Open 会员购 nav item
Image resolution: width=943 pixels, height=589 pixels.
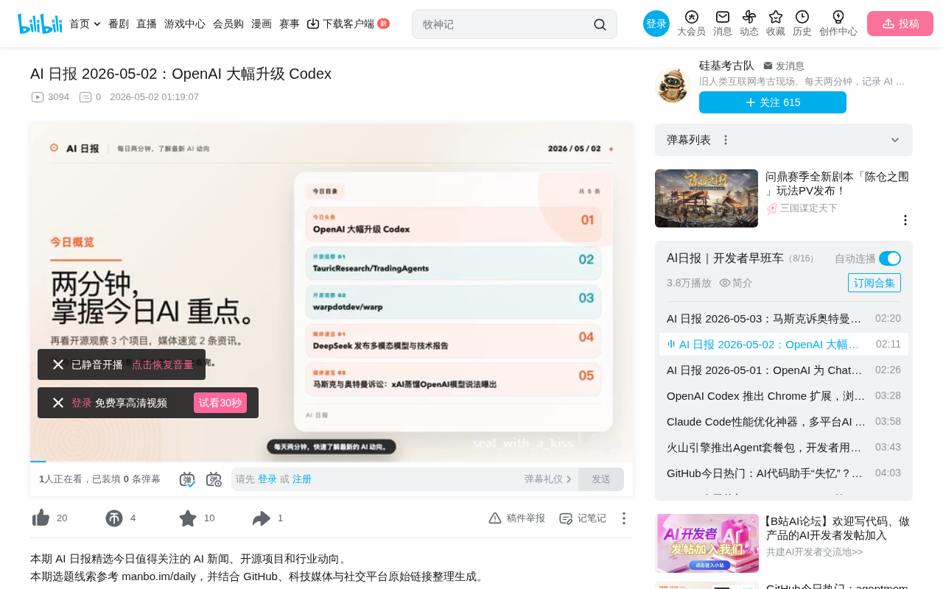pyautogui.click(x=228, y=24)
